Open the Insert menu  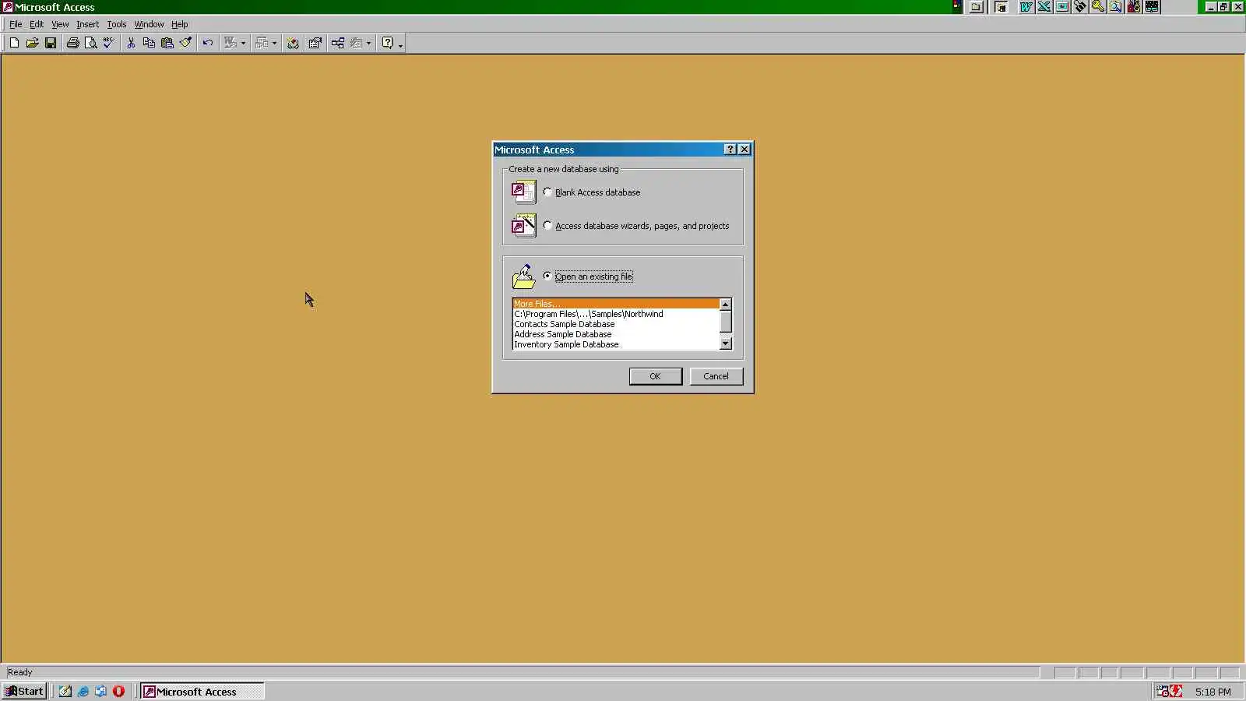tap(87, 24)
